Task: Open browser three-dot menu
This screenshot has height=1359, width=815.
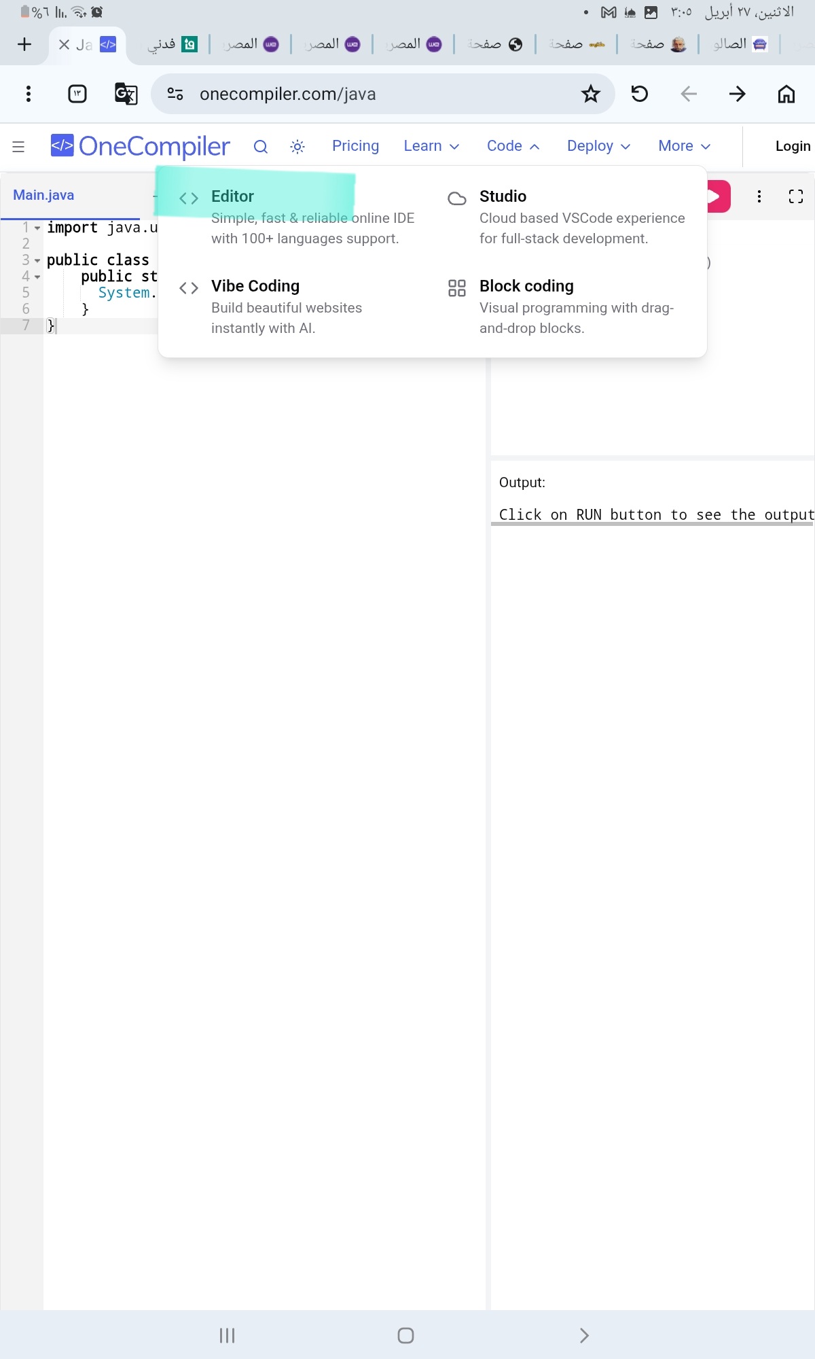Action: point(28,94)
